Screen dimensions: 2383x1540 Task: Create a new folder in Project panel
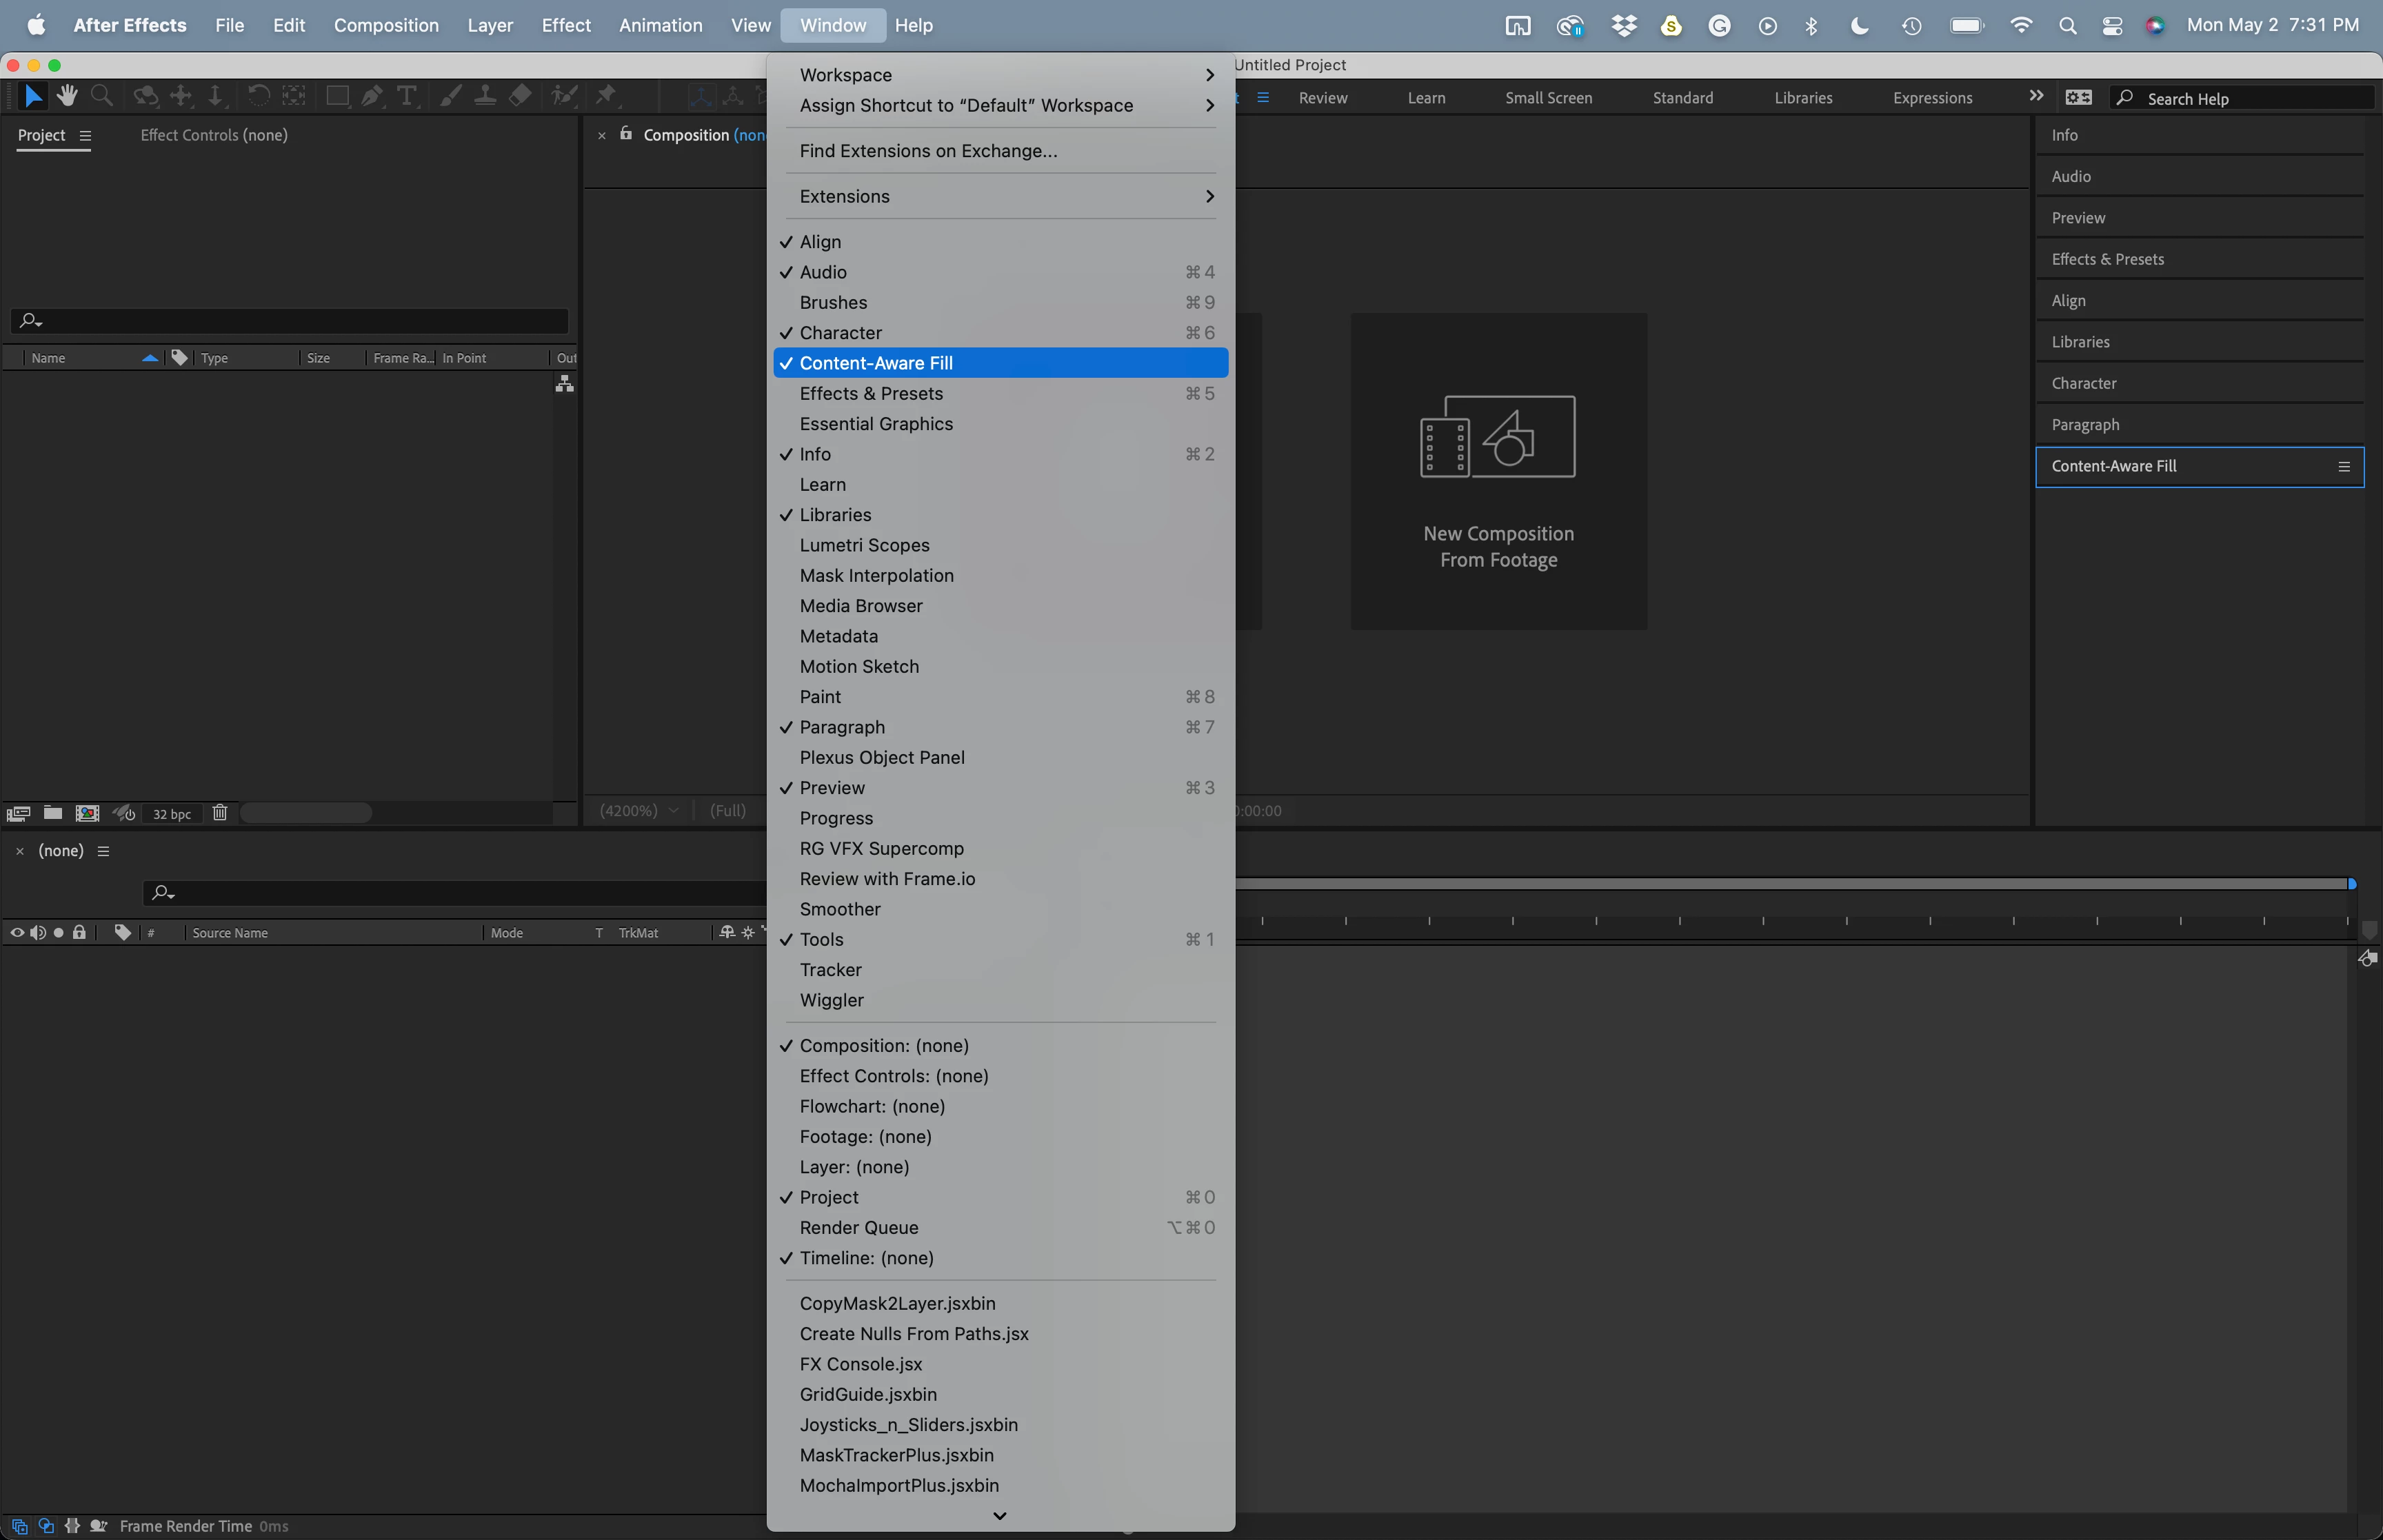[x=53, y=813]
